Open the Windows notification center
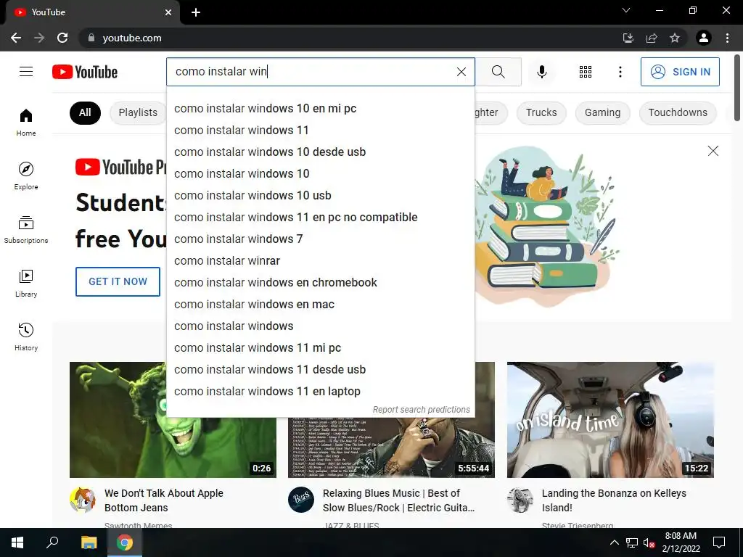Screen dimensions: 743x557 coord(719,542)
